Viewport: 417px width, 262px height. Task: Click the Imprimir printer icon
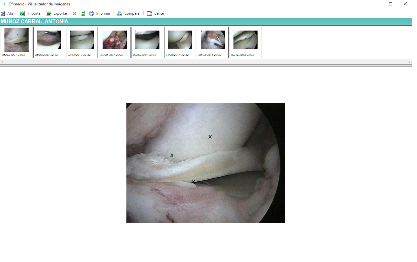point(100,13)
